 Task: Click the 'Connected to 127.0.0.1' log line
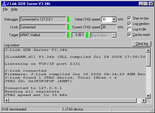(33, 88)
